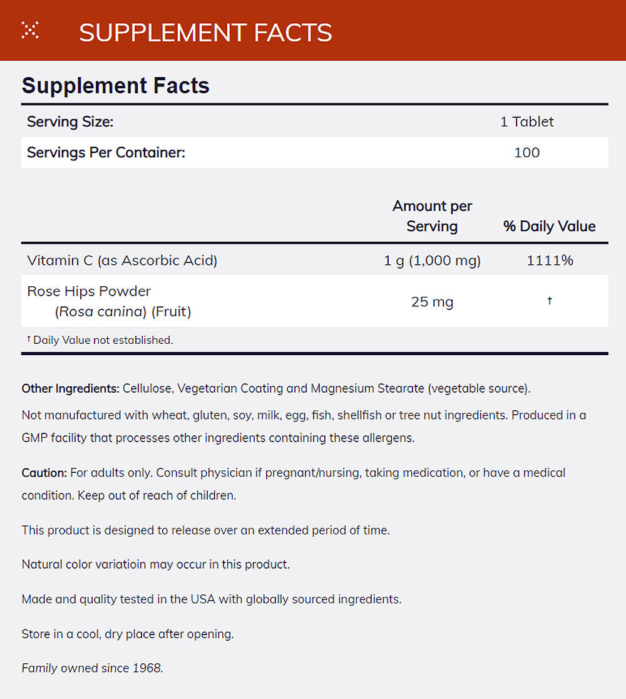The height and width of the screenshot is (699, 626).
Task: Select the Servings Per Container label
Action: point(106,152)
